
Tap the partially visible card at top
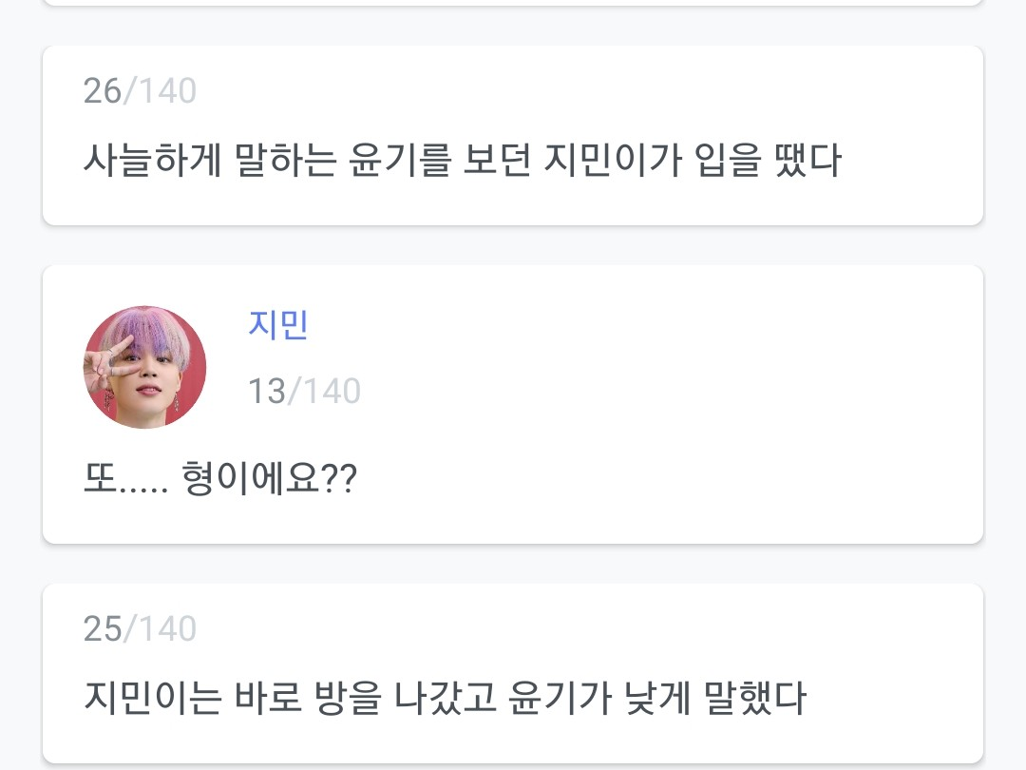tap(513, 3)
